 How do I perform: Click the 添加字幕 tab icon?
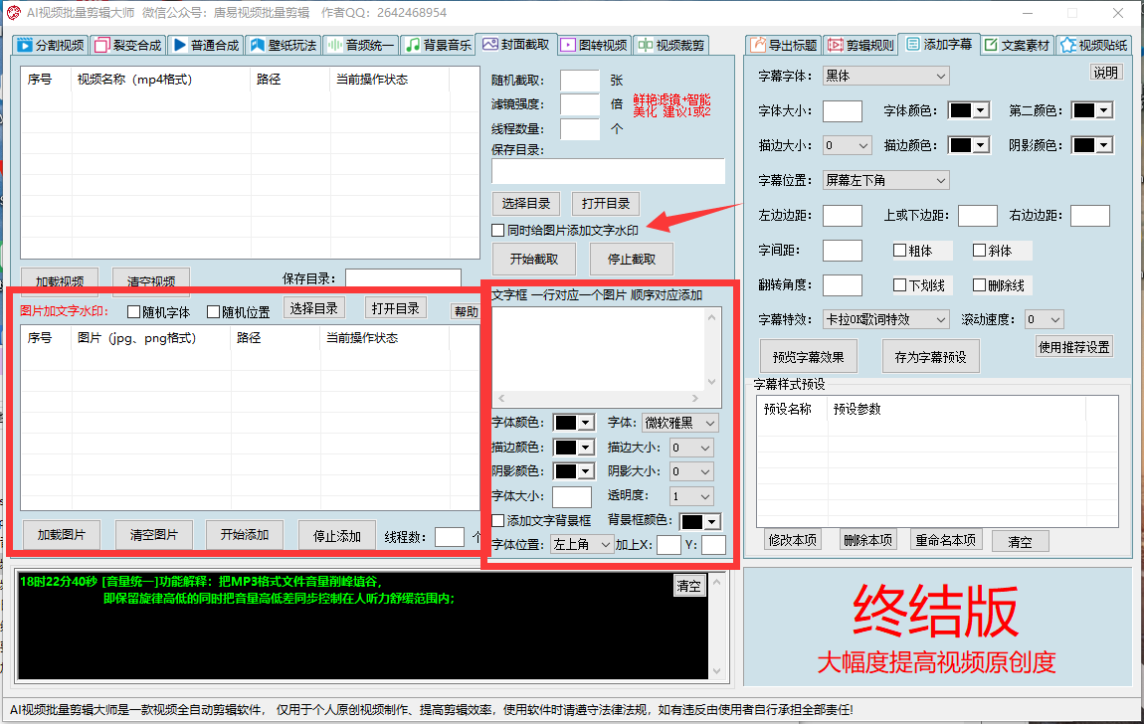pyautogui.click(x=913, y=45)
